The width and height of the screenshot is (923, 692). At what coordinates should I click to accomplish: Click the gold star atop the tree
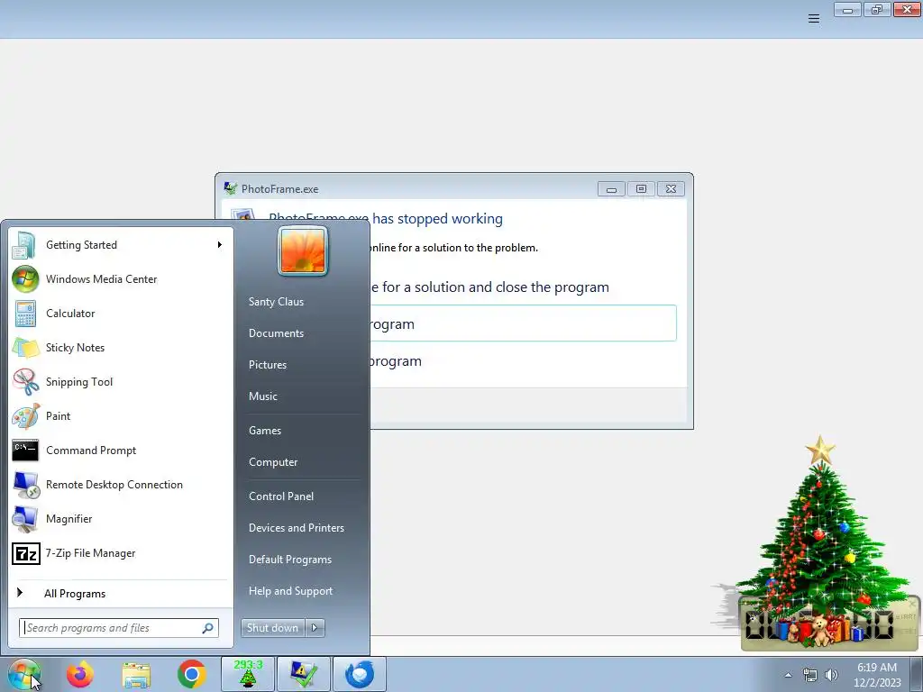[x=820, y=451]
